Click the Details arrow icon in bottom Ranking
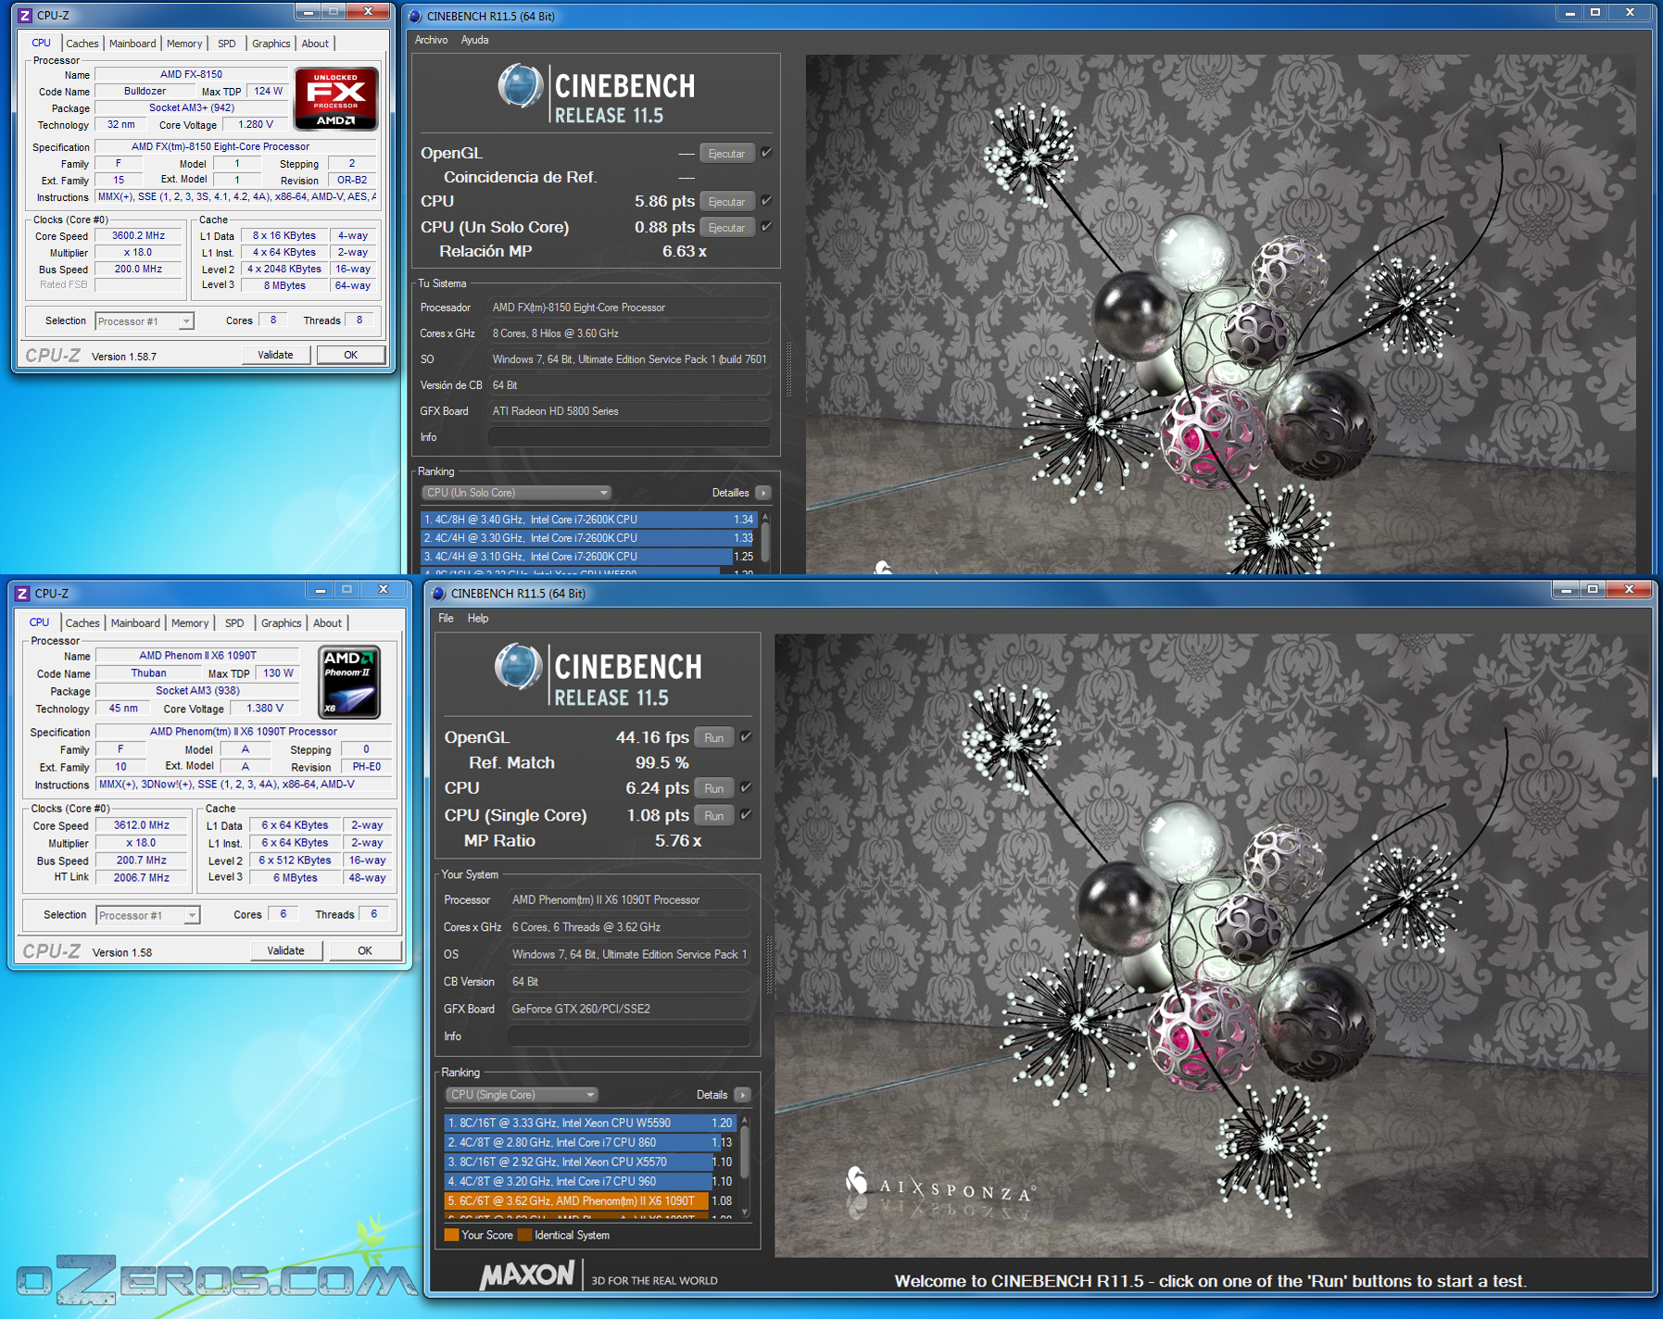 coord(742,1095)
